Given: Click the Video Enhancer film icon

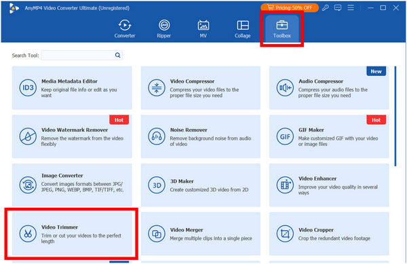Looking at the screenshot, I should click(285, 185).
